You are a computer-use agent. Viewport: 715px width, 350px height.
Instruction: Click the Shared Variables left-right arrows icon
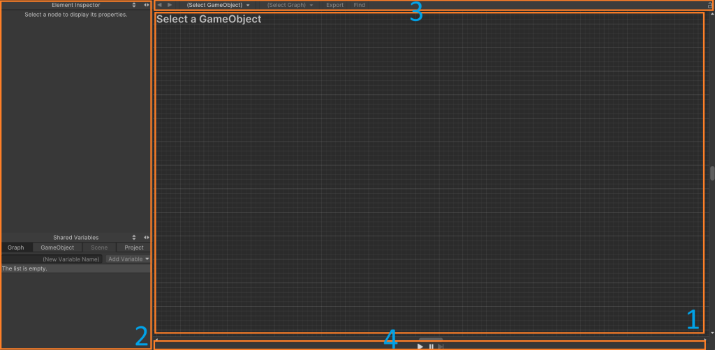pos(146,237)
